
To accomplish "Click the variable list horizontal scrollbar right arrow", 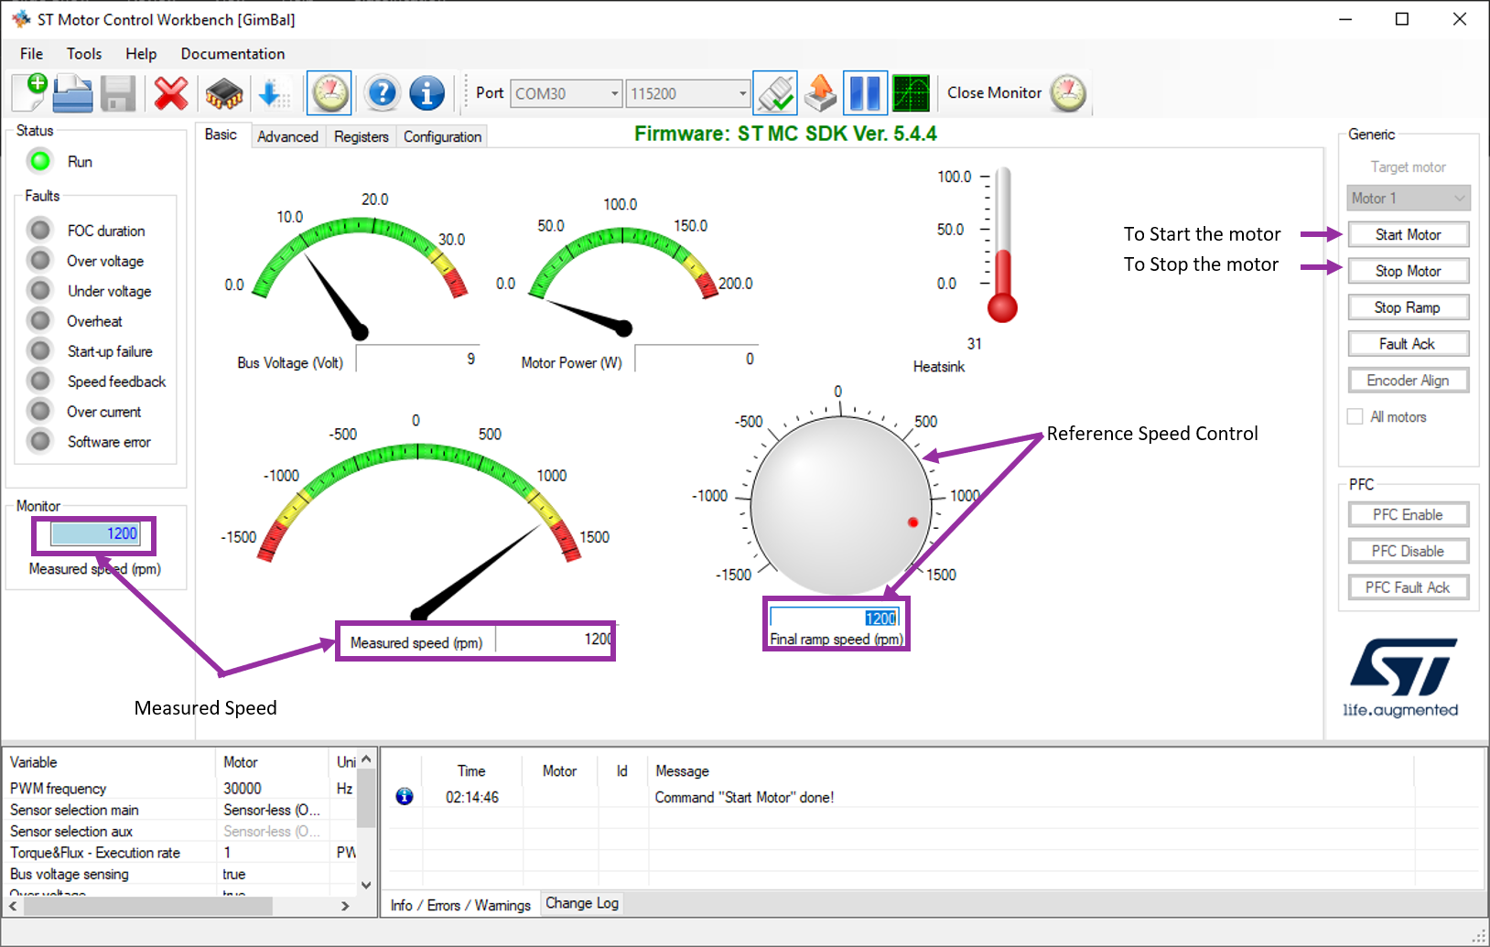I will 345,906.
